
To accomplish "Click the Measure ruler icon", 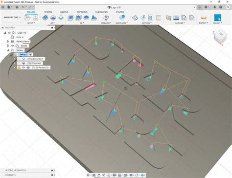I will (x=204, y=18).
